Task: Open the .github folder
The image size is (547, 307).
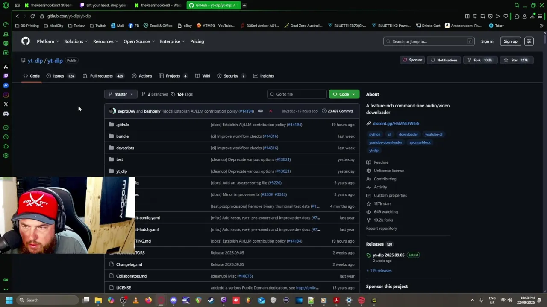Action: [x=122, y=125]
